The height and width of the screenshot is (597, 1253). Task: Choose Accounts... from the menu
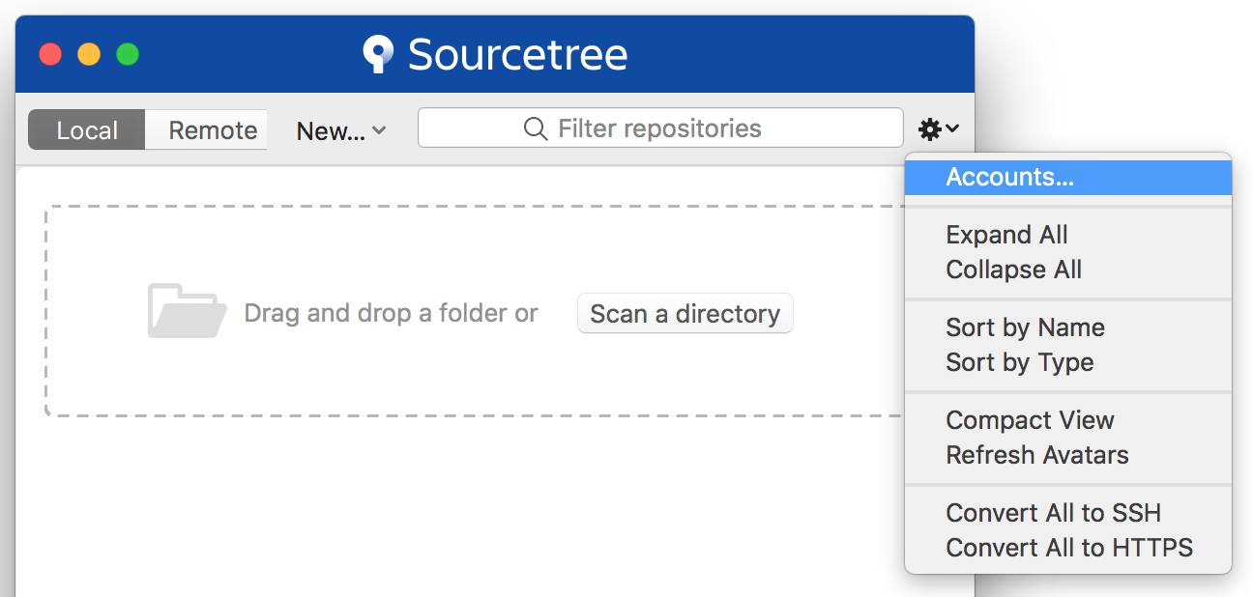(1068, 177)
